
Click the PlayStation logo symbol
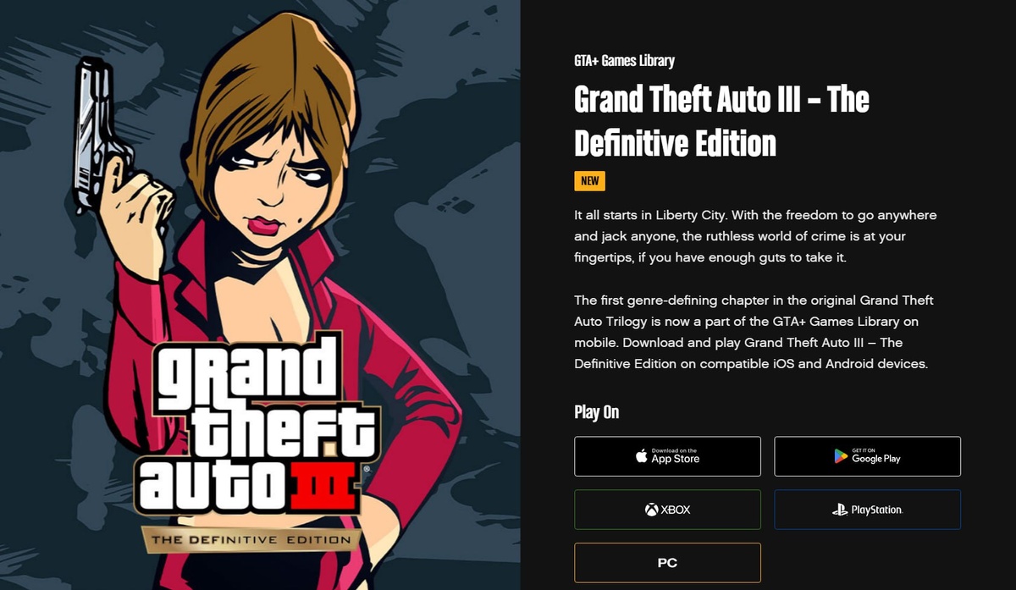point(839,510)
